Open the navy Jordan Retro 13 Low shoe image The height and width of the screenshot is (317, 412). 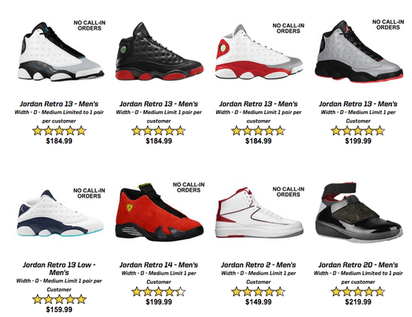[60, 213]
